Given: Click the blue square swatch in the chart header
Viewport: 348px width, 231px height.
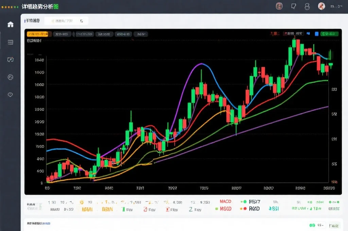Looking at the screenshot, I should (x=316, y=34).
